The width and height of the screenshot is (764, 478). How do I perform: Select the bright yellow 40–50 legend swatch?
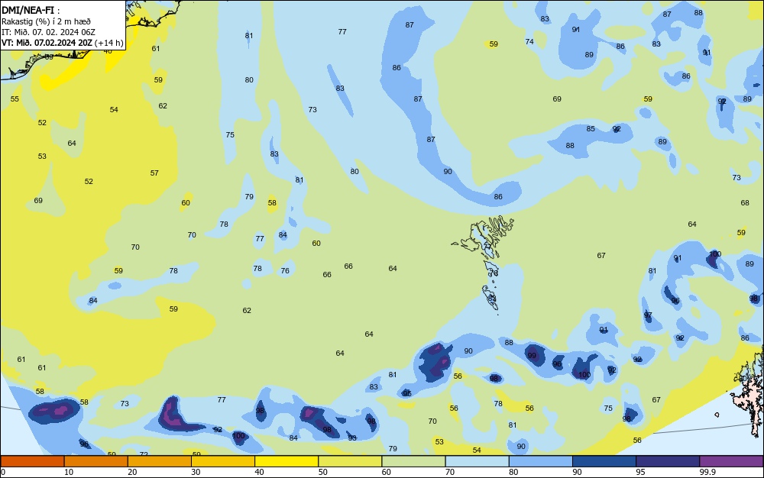[286, 461]
